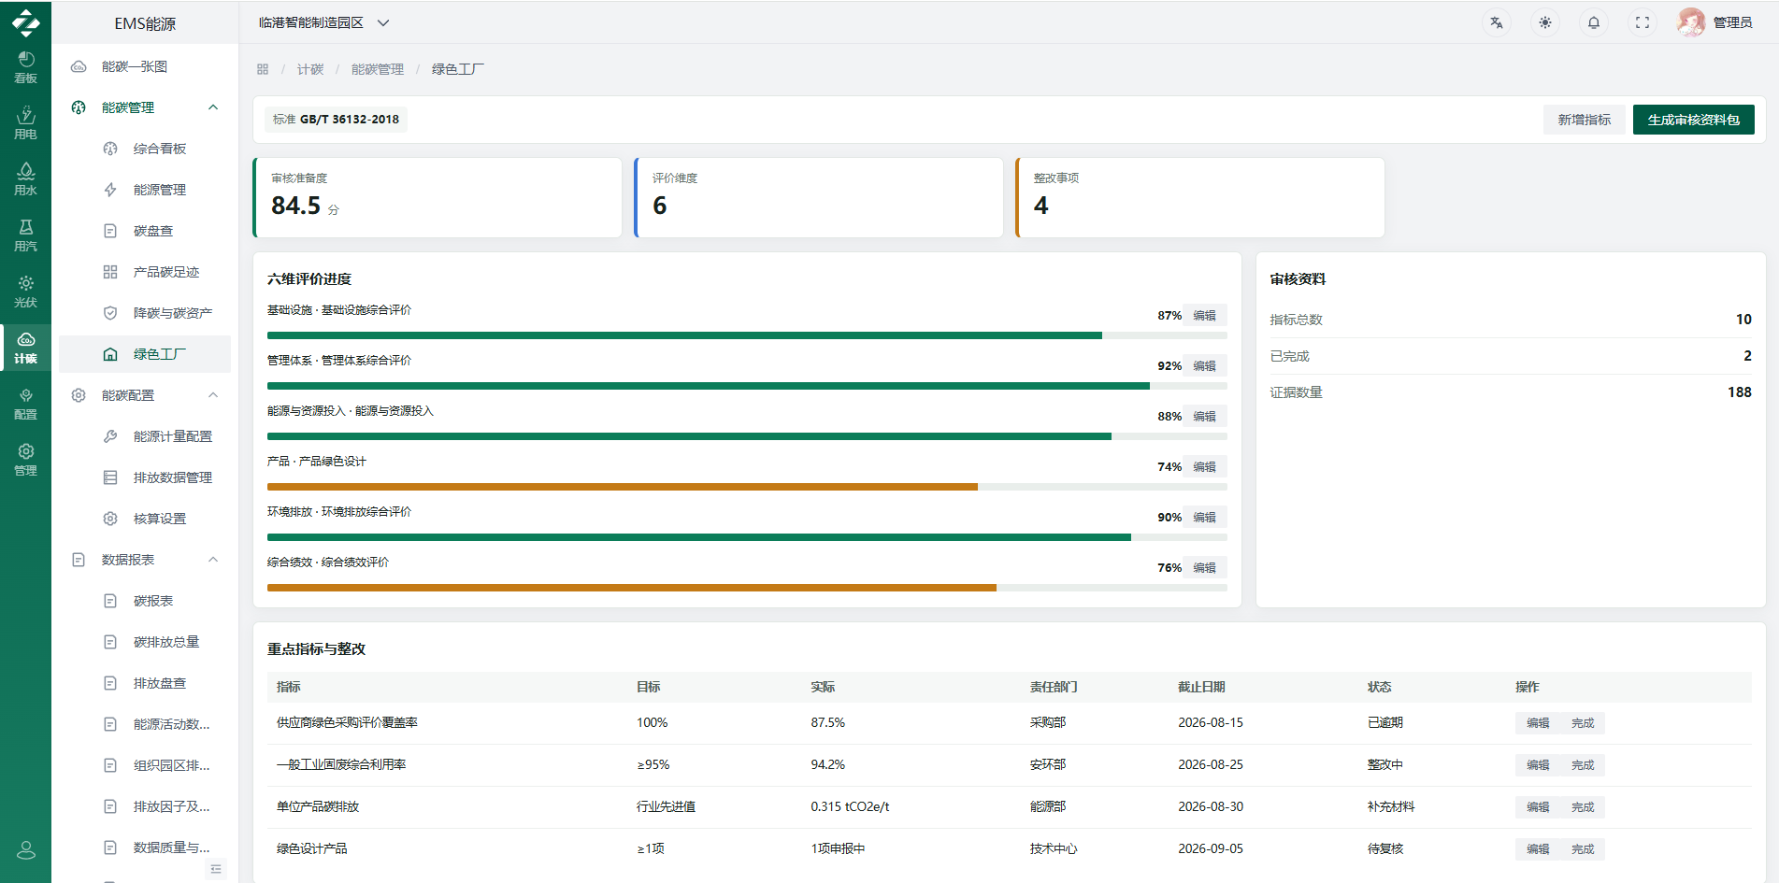Open 排放数据管理 submenu item
This screenshot has height=883, width=1779.
(x=145, y=477)
